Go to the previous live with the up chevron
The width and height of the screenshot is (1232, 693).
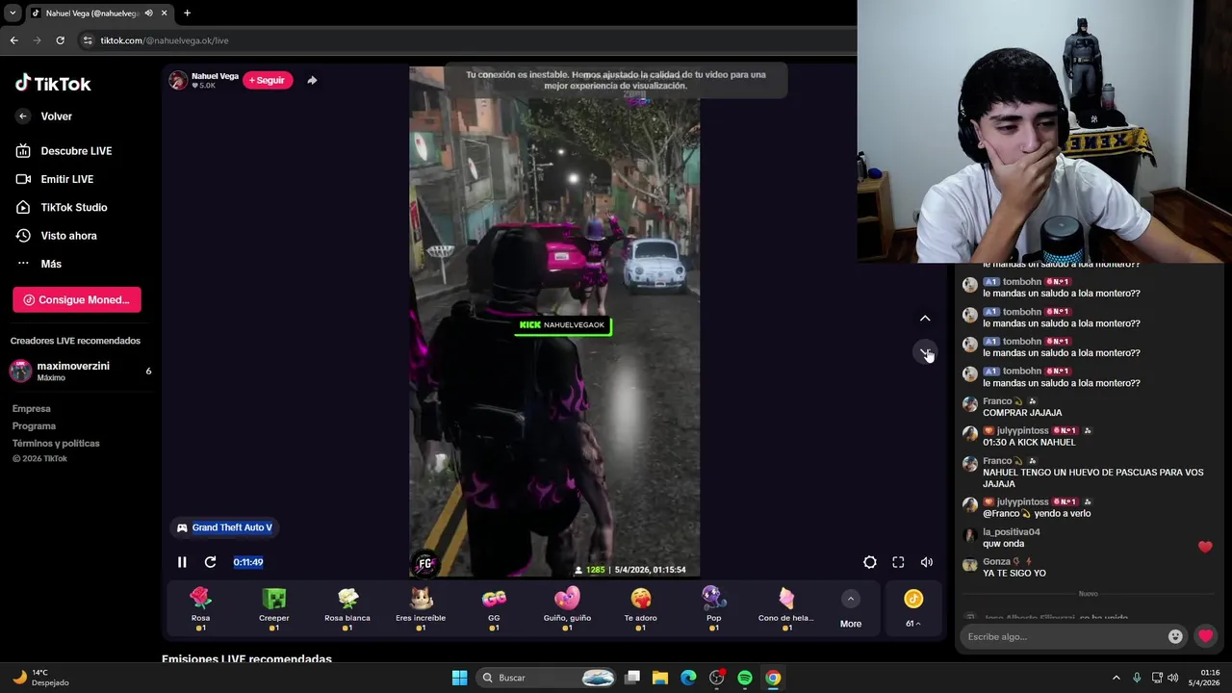925,319
